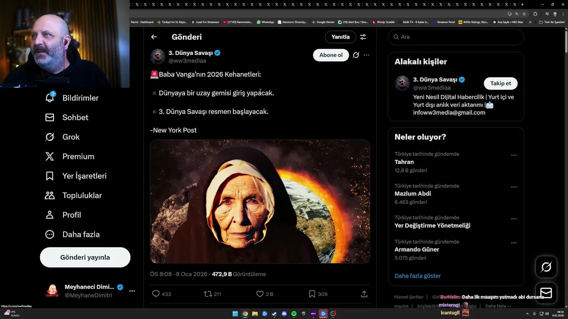Expand the bookmarks bar overflow chevron

[530, 22]
